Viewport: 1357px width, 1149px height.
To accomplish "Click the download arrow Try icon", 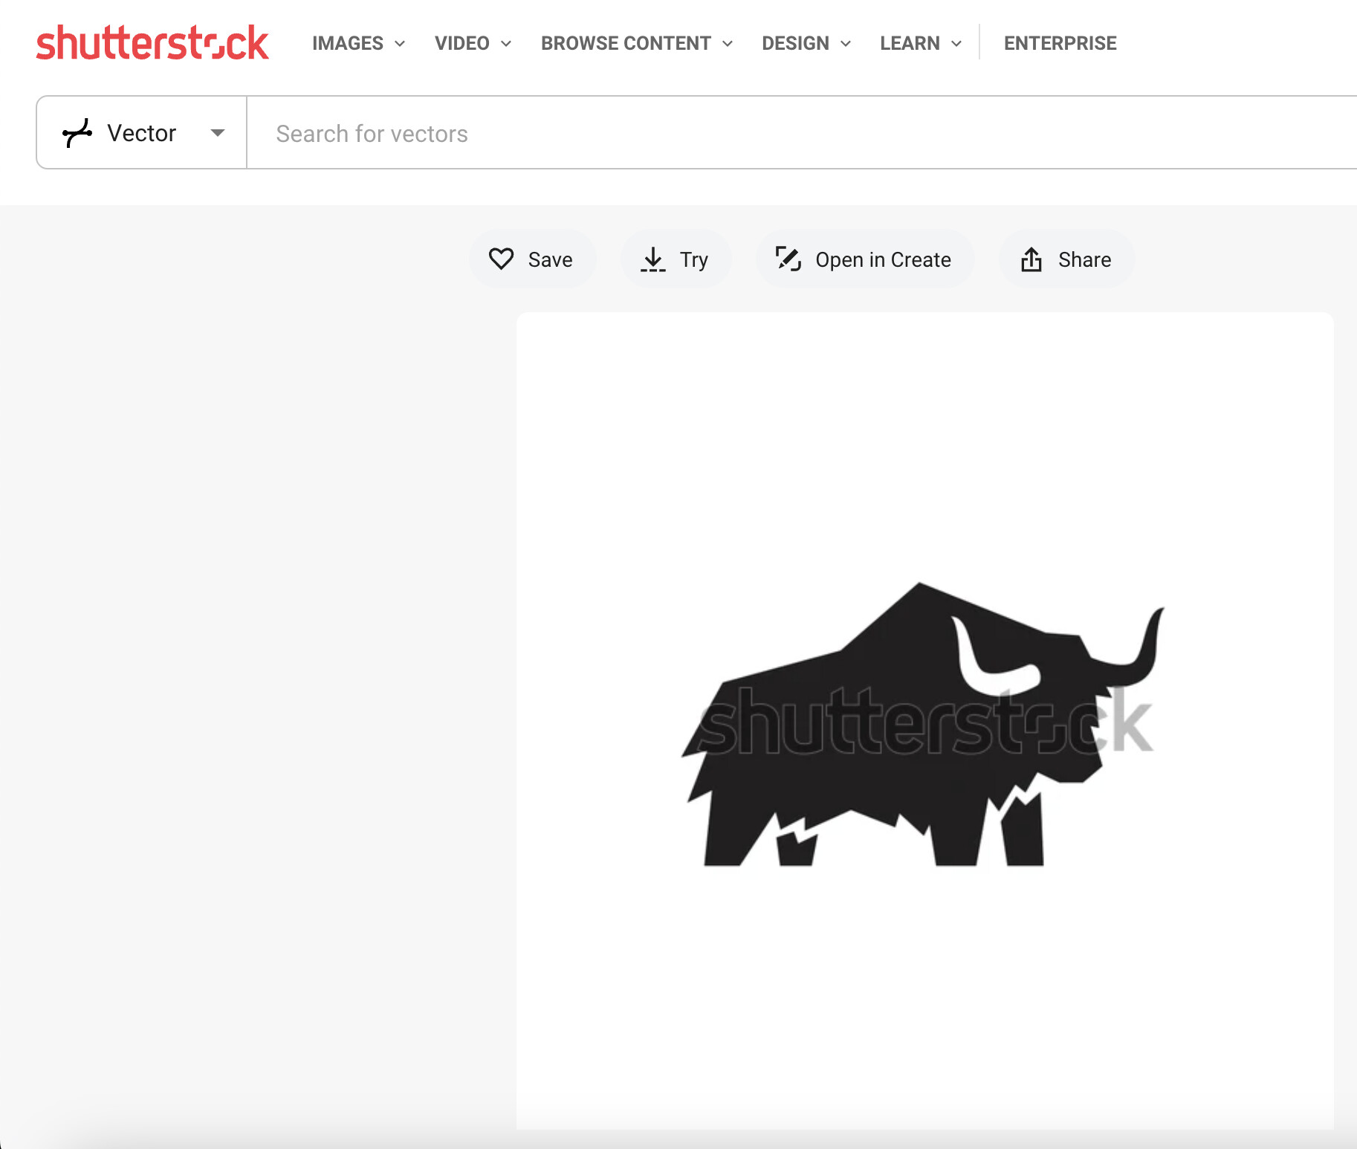I will point(652,259).
